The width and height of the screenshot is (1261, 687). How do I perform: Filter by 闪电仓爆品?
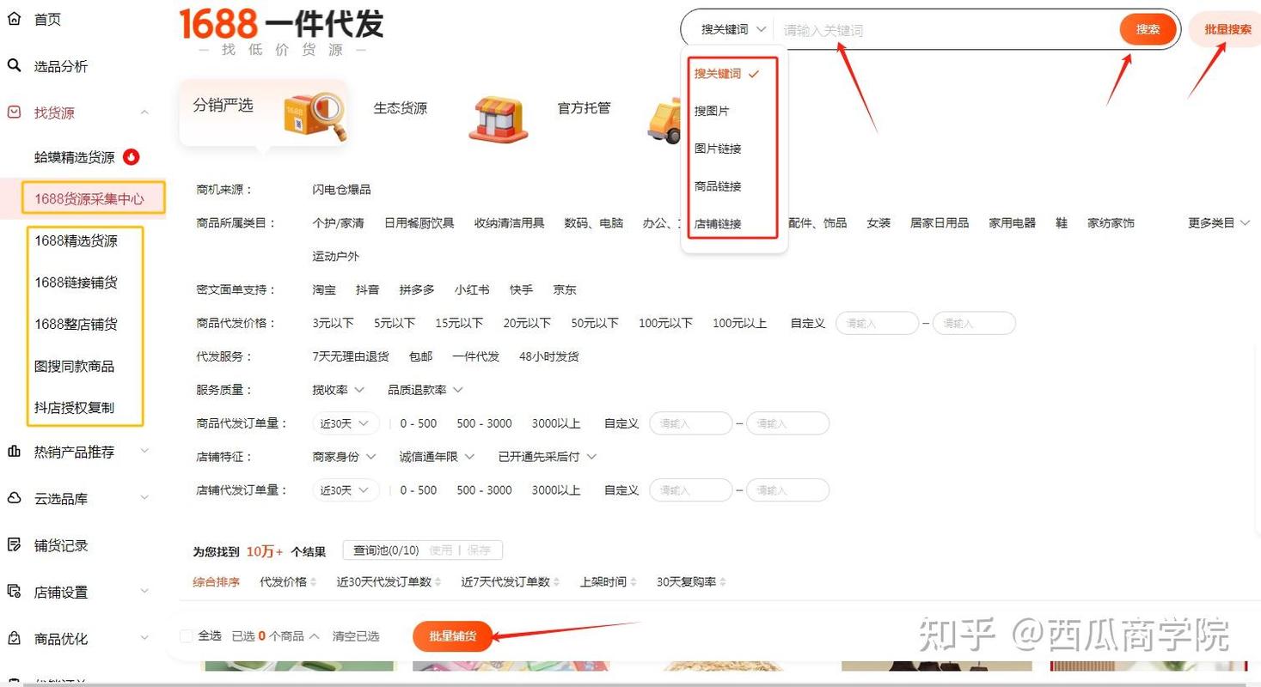click(341, 190)
